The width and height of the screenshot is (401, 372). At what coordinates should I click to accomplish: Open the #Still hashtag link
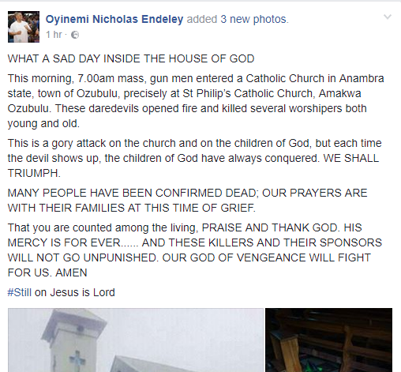pyautogui.click(x=20, y=292)
